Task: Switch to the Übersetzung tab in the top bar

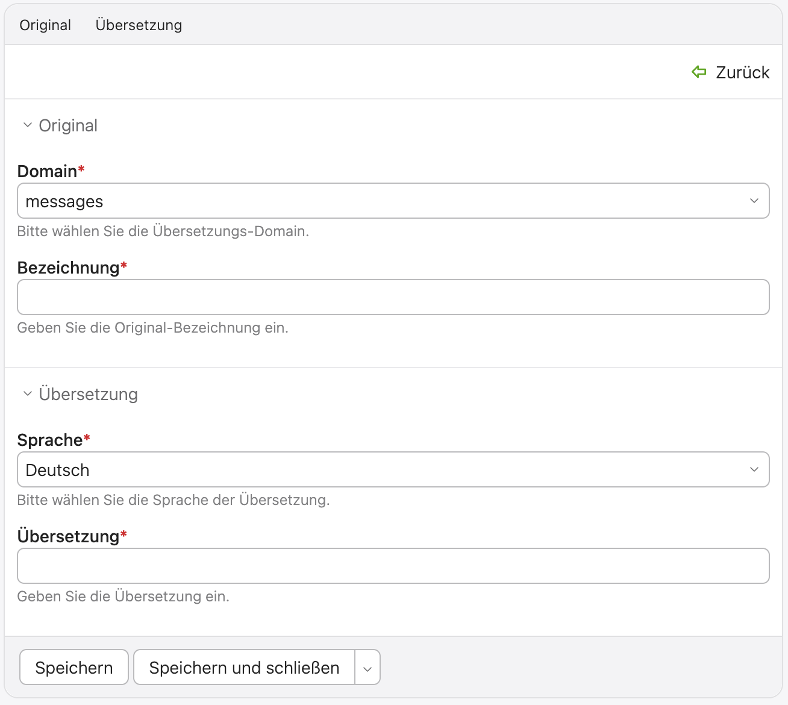Action: (x=139, y=25)
